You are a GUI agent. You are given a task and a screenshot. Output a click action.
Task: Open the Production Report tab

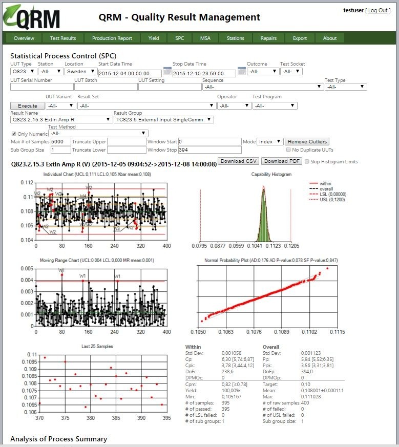pos(112,38)
